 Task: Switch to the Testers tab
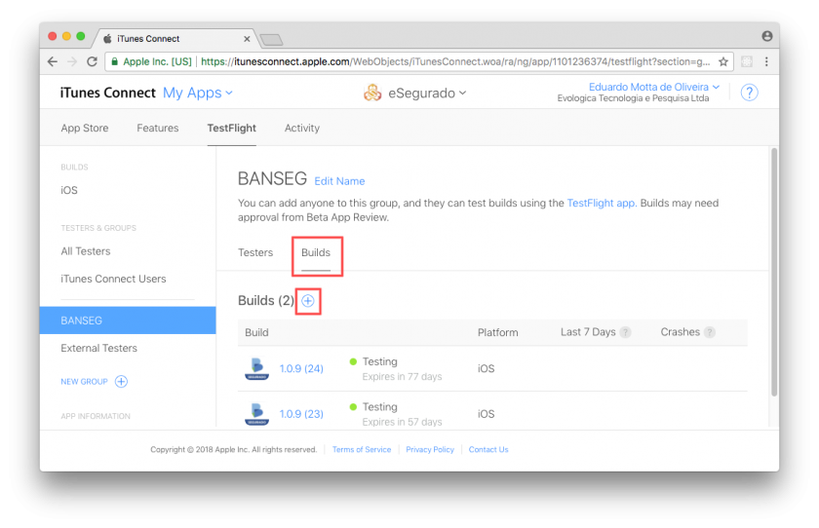pos(255,252)
